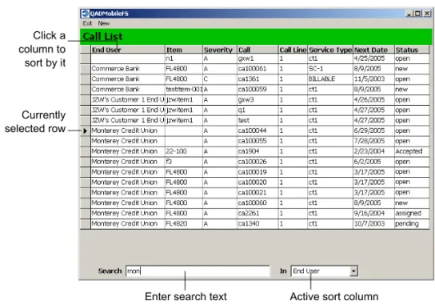Click service type cell BILLABLE

click(330, 79)
